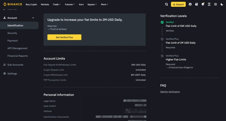Click the gray checkmark beside Higher Fiat Limits
Screen dimensions: 226x121
point(162,56)
